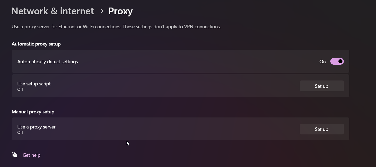376x167 pixels.
Task: Click the Automatically detect settings label
Action: tap(48, 62)
